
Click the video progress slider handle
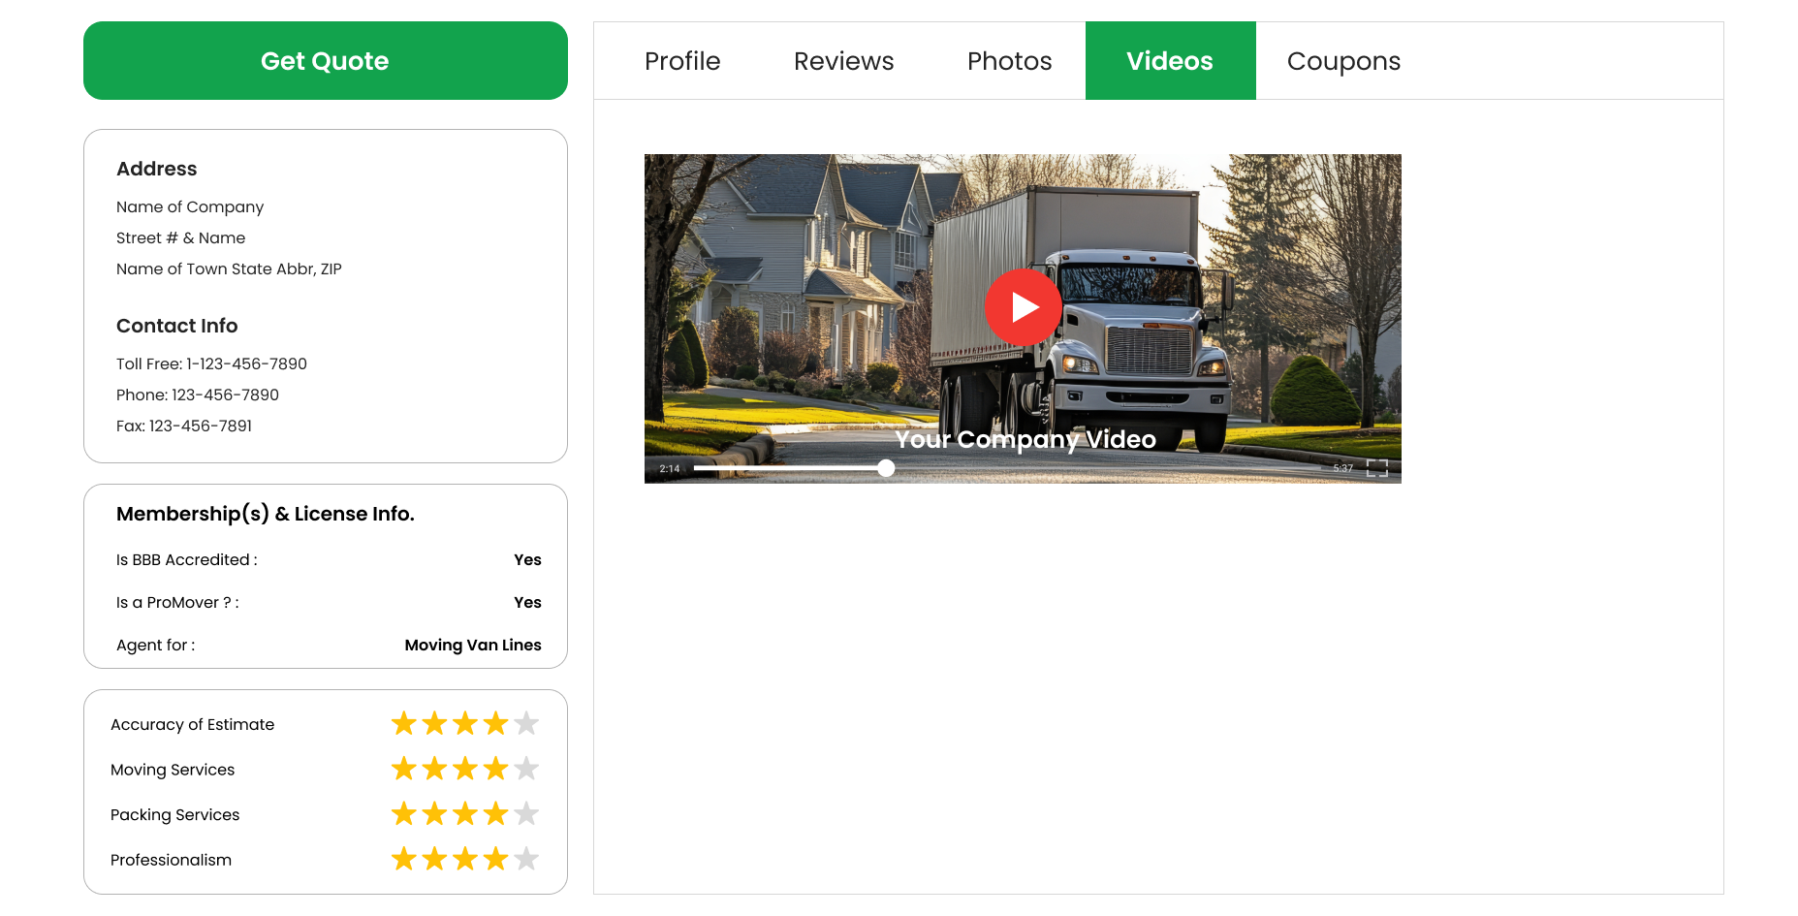pos(885,467)
